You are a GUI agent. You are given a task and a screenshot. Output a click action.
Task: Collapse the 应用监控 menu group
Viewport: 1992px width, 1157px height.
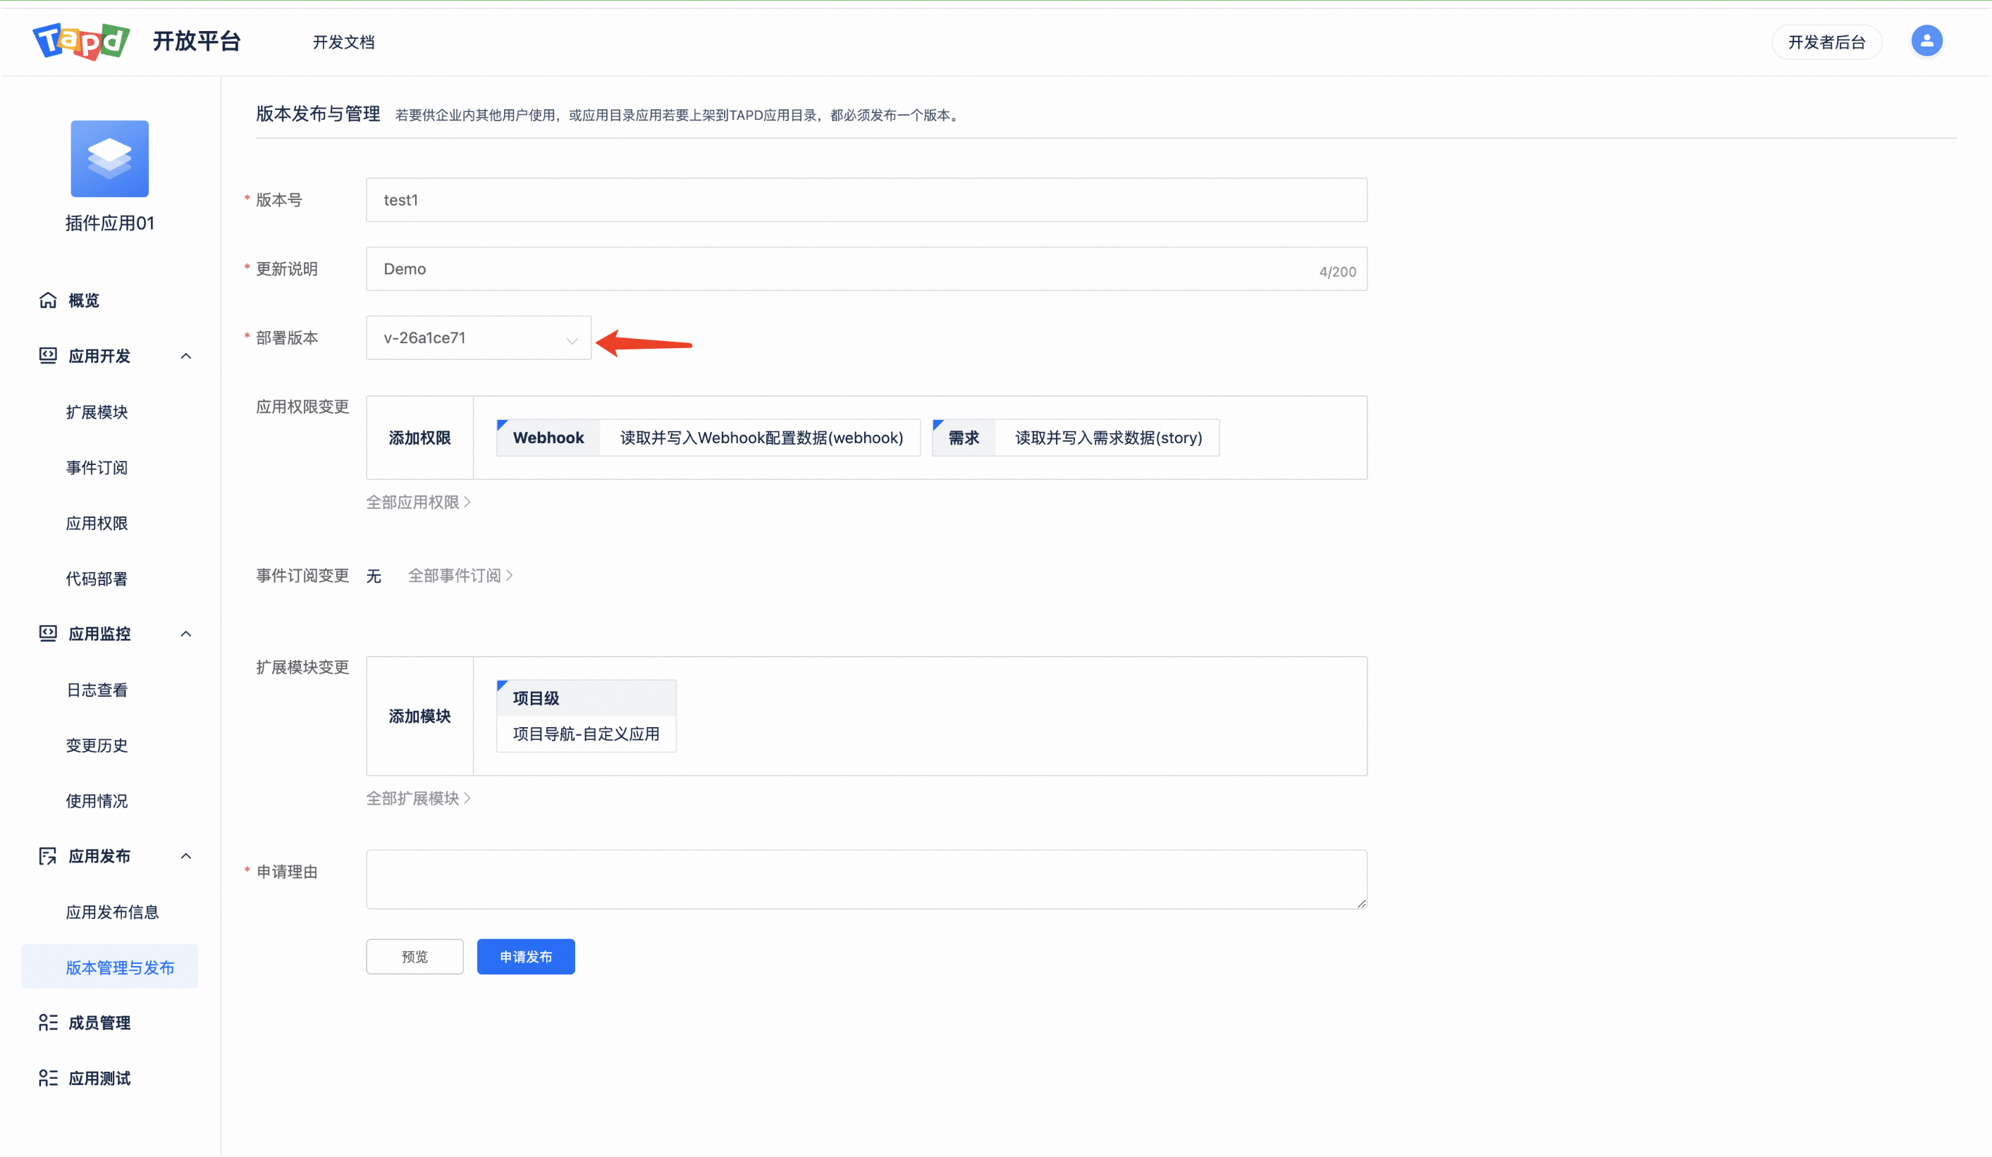pos(186,634)
